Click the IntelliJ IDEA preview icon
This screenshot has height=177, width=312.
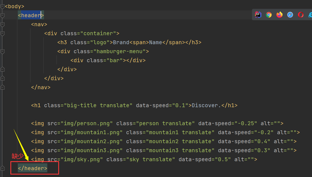tap(258, 15)
